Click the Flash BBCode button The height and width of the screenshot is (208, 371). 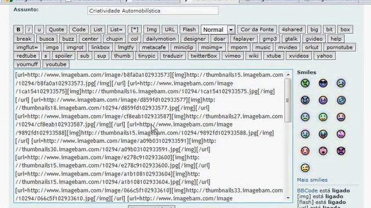click(189, 29)
